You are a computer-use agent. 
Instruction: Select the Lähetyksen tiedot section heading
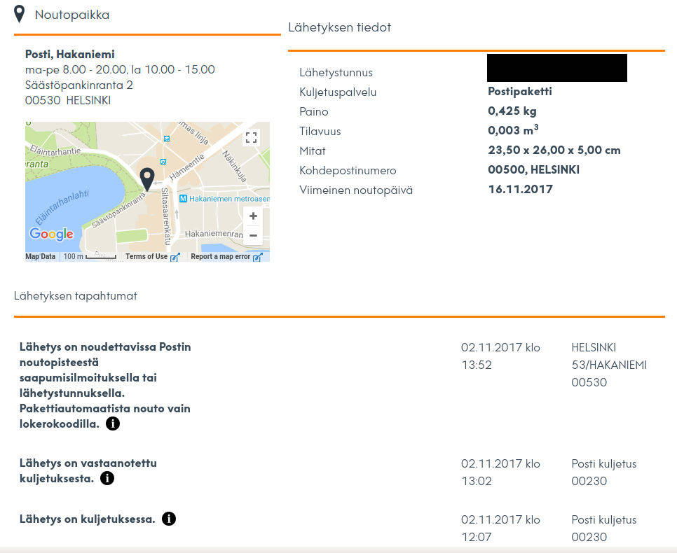coord(339,27)
